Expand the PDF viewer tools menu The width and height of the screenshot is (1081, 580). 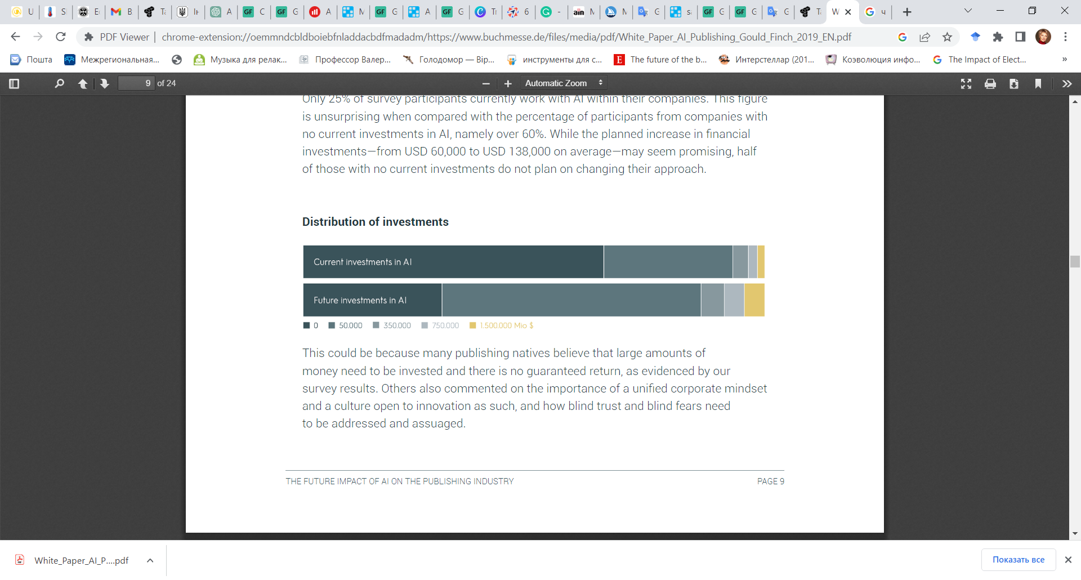pos(1067,84)
